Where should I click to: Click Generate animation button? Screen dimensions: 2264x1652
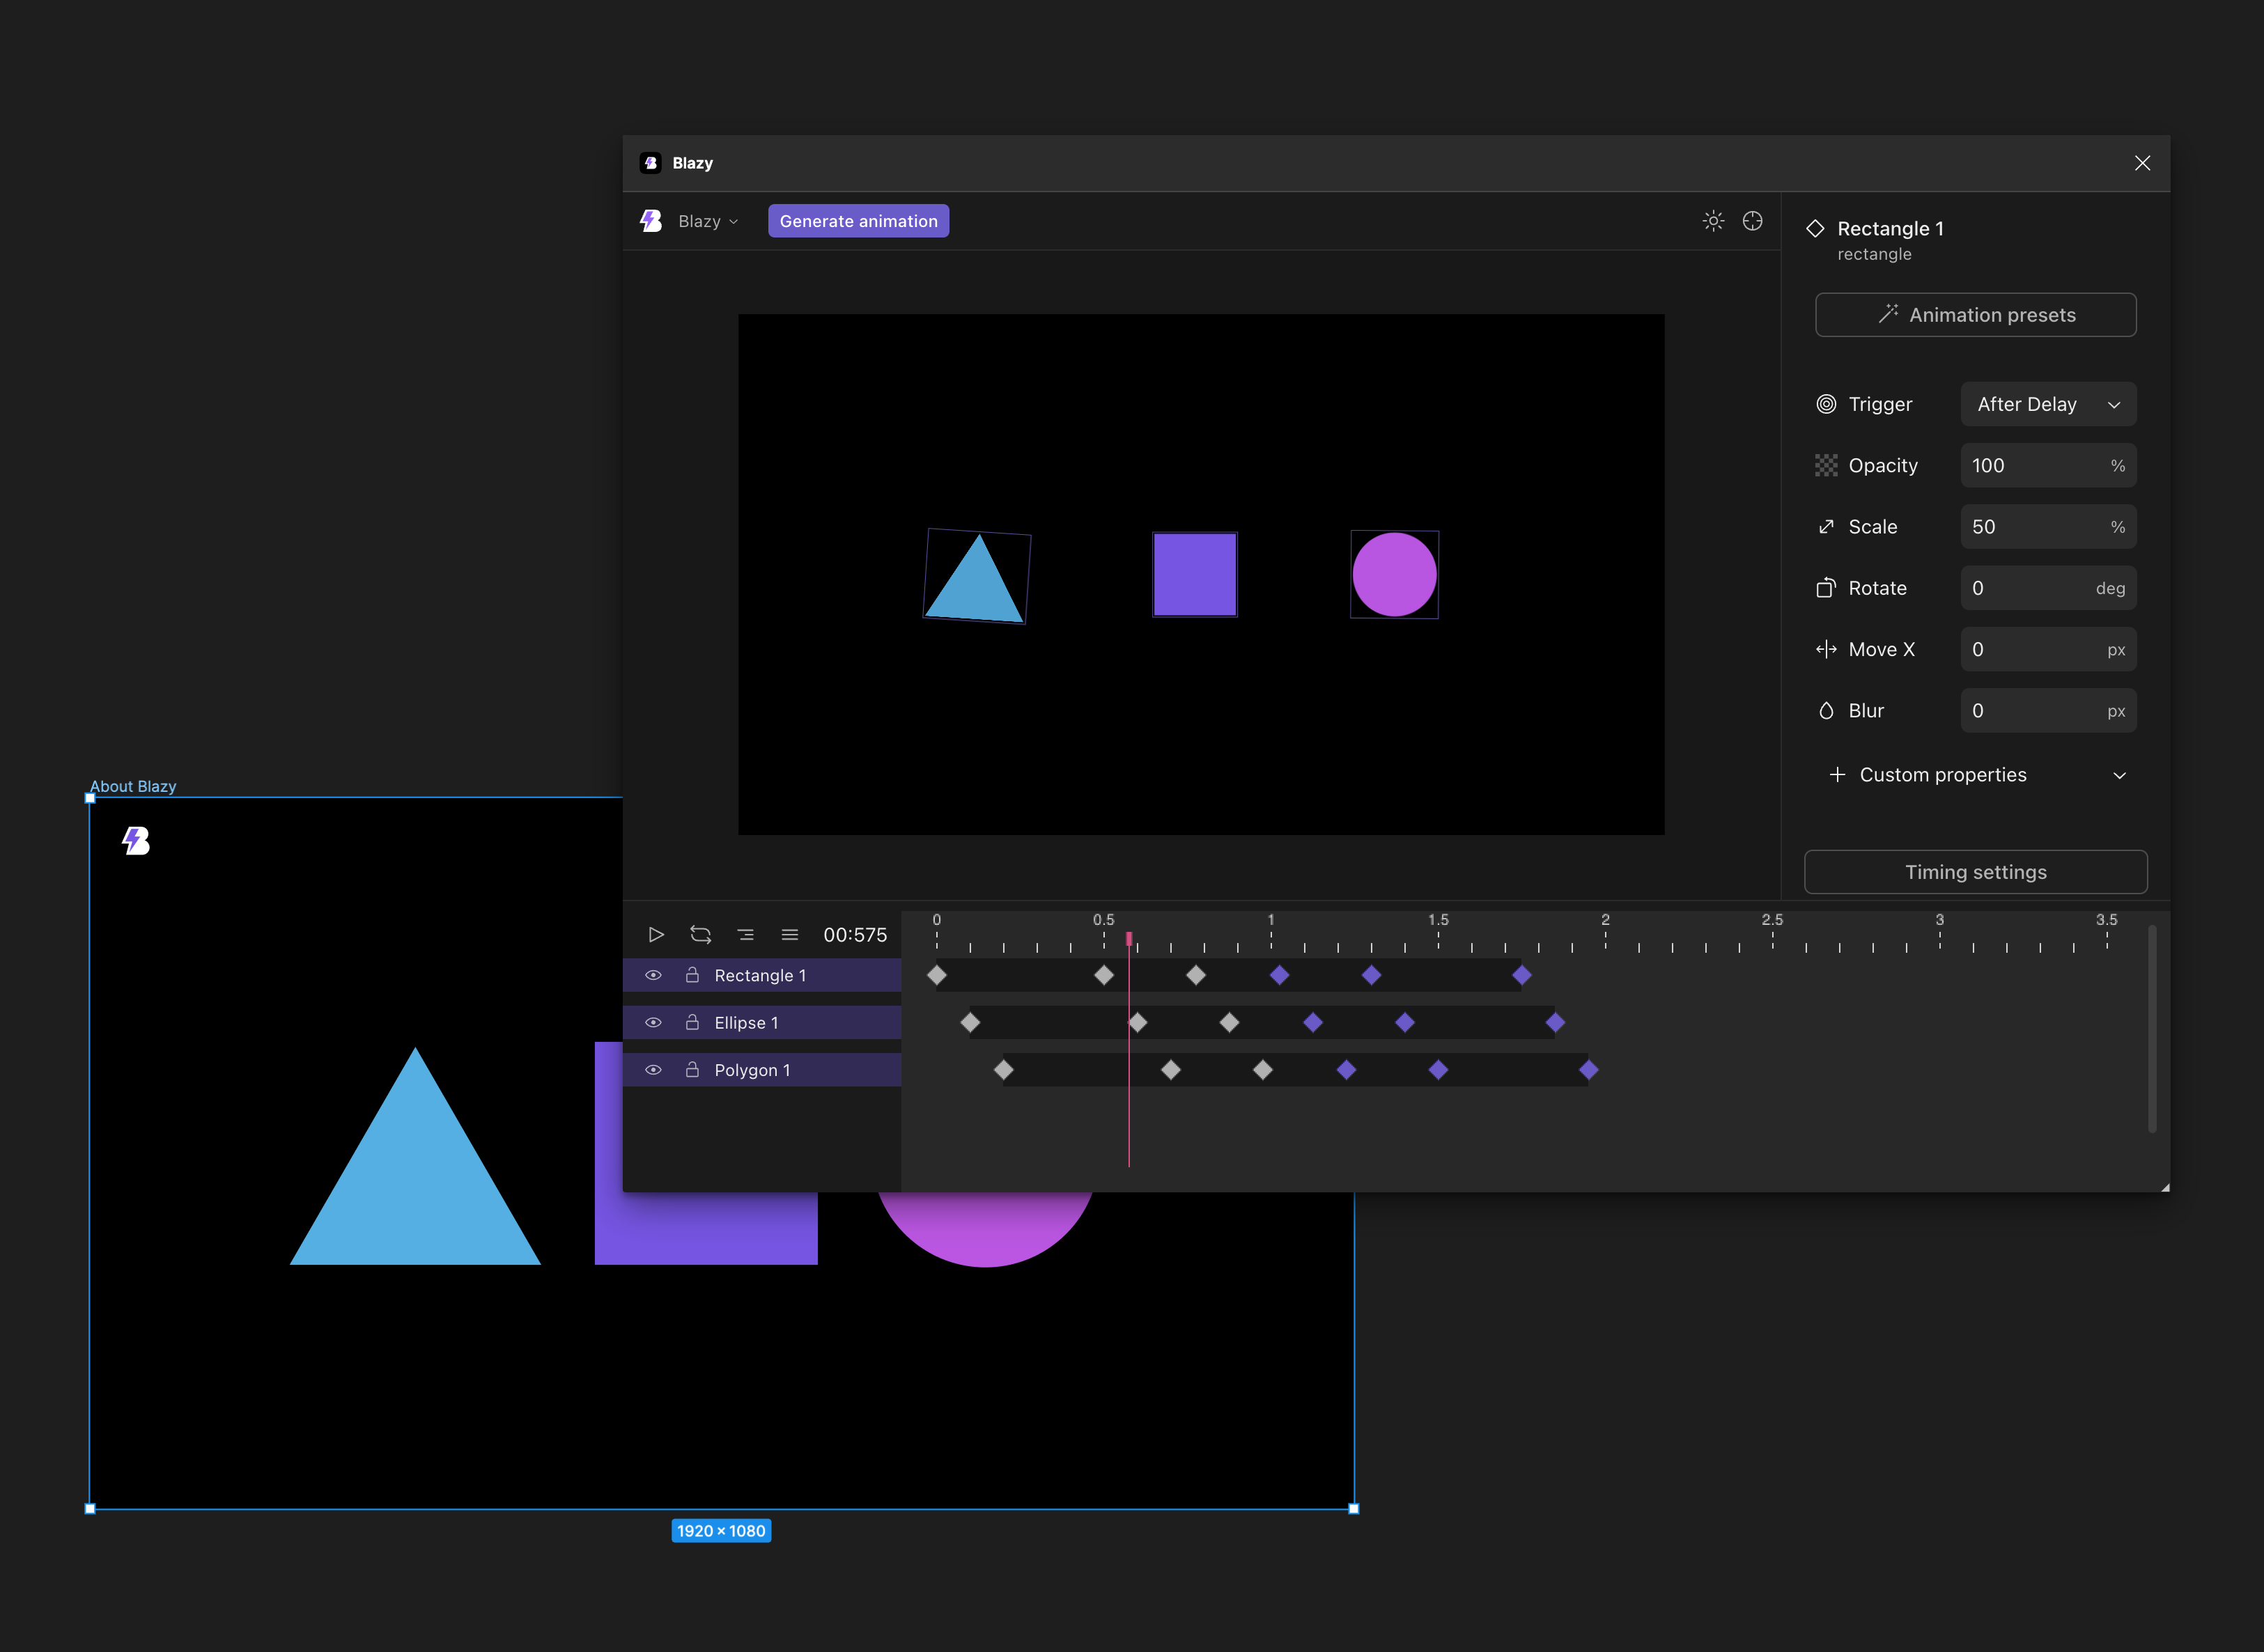click(x=858, y=221)
